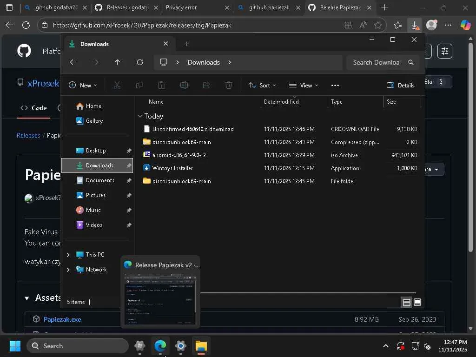Click the Explorer up-one-level arrow
476x357 pixels.
tap(118, 62)
